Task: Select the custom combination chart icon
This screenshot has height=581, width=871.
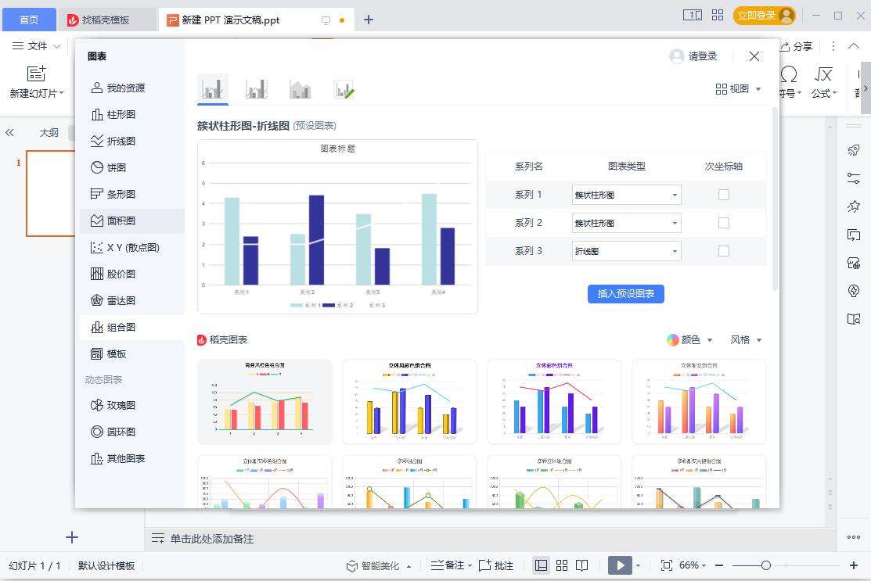Action: click(x=344, y=89)
